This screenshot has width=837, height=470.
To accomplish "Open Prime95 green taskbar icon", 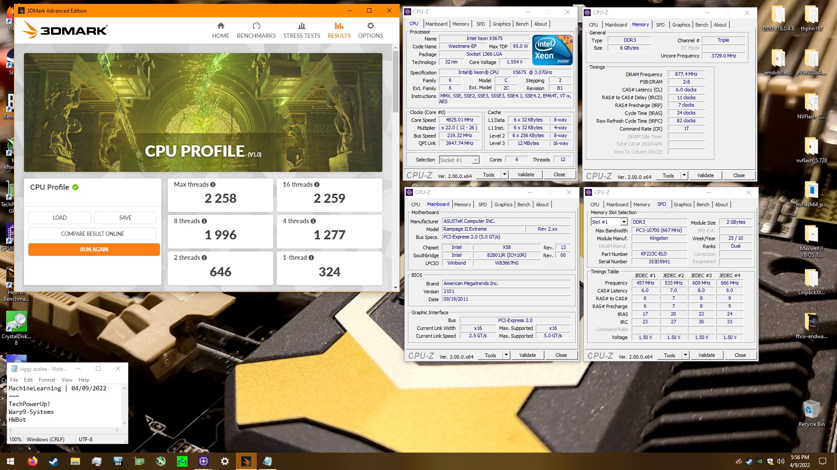I will [x=182, y=461].
